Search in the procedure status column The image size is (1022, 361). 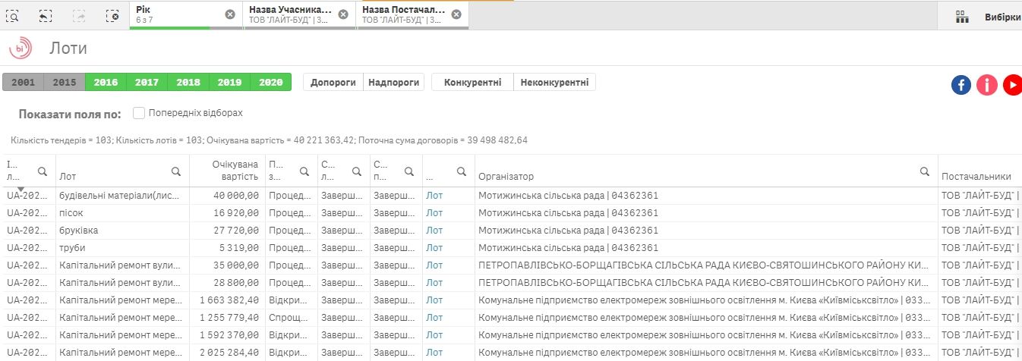tap(409, 171)
